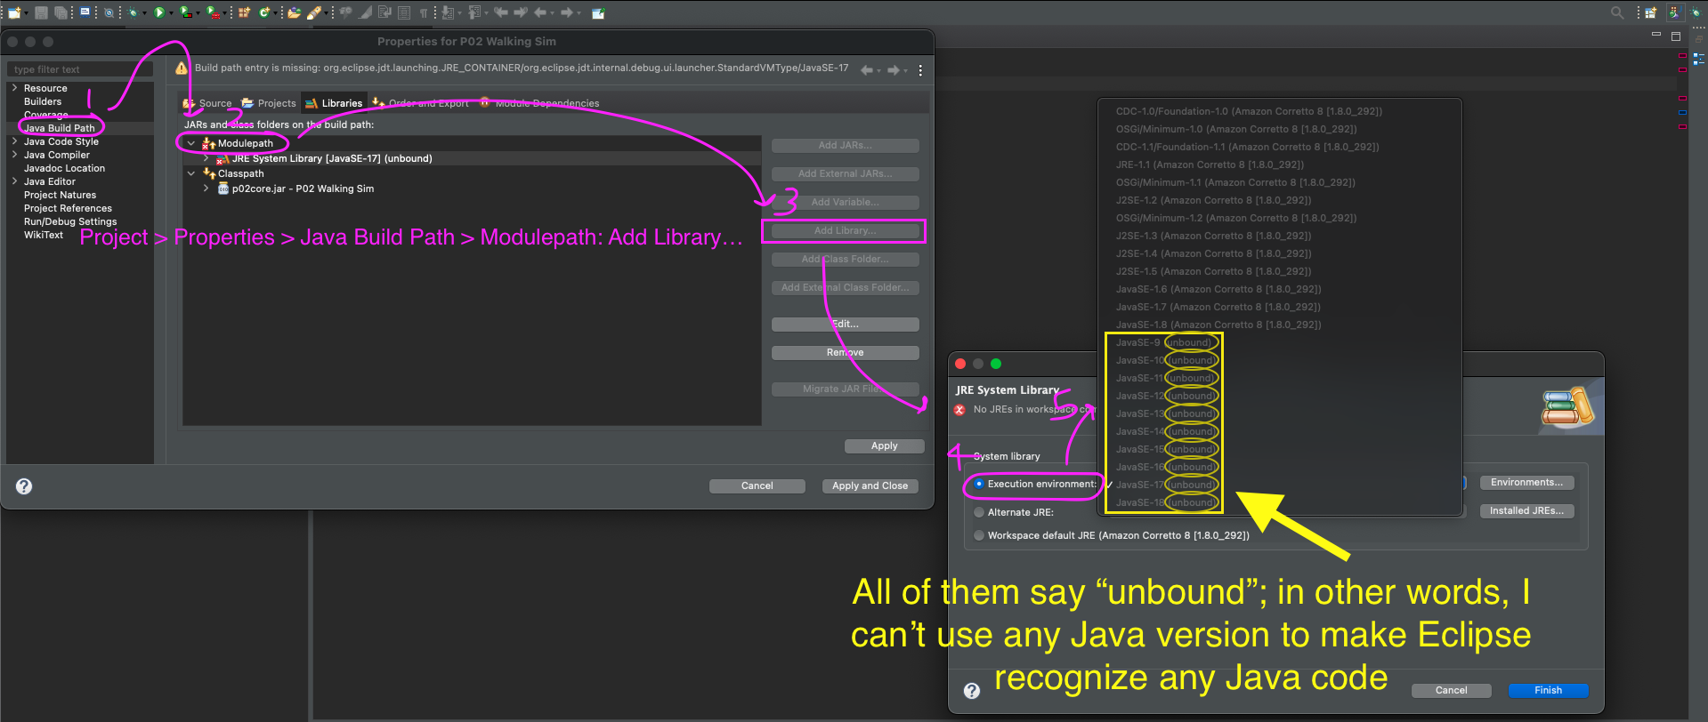Open the Order and Export tab
Image resolution: width=1708 pixels, height=722 pixels.
pyautogui.click(x=420, y=103)
